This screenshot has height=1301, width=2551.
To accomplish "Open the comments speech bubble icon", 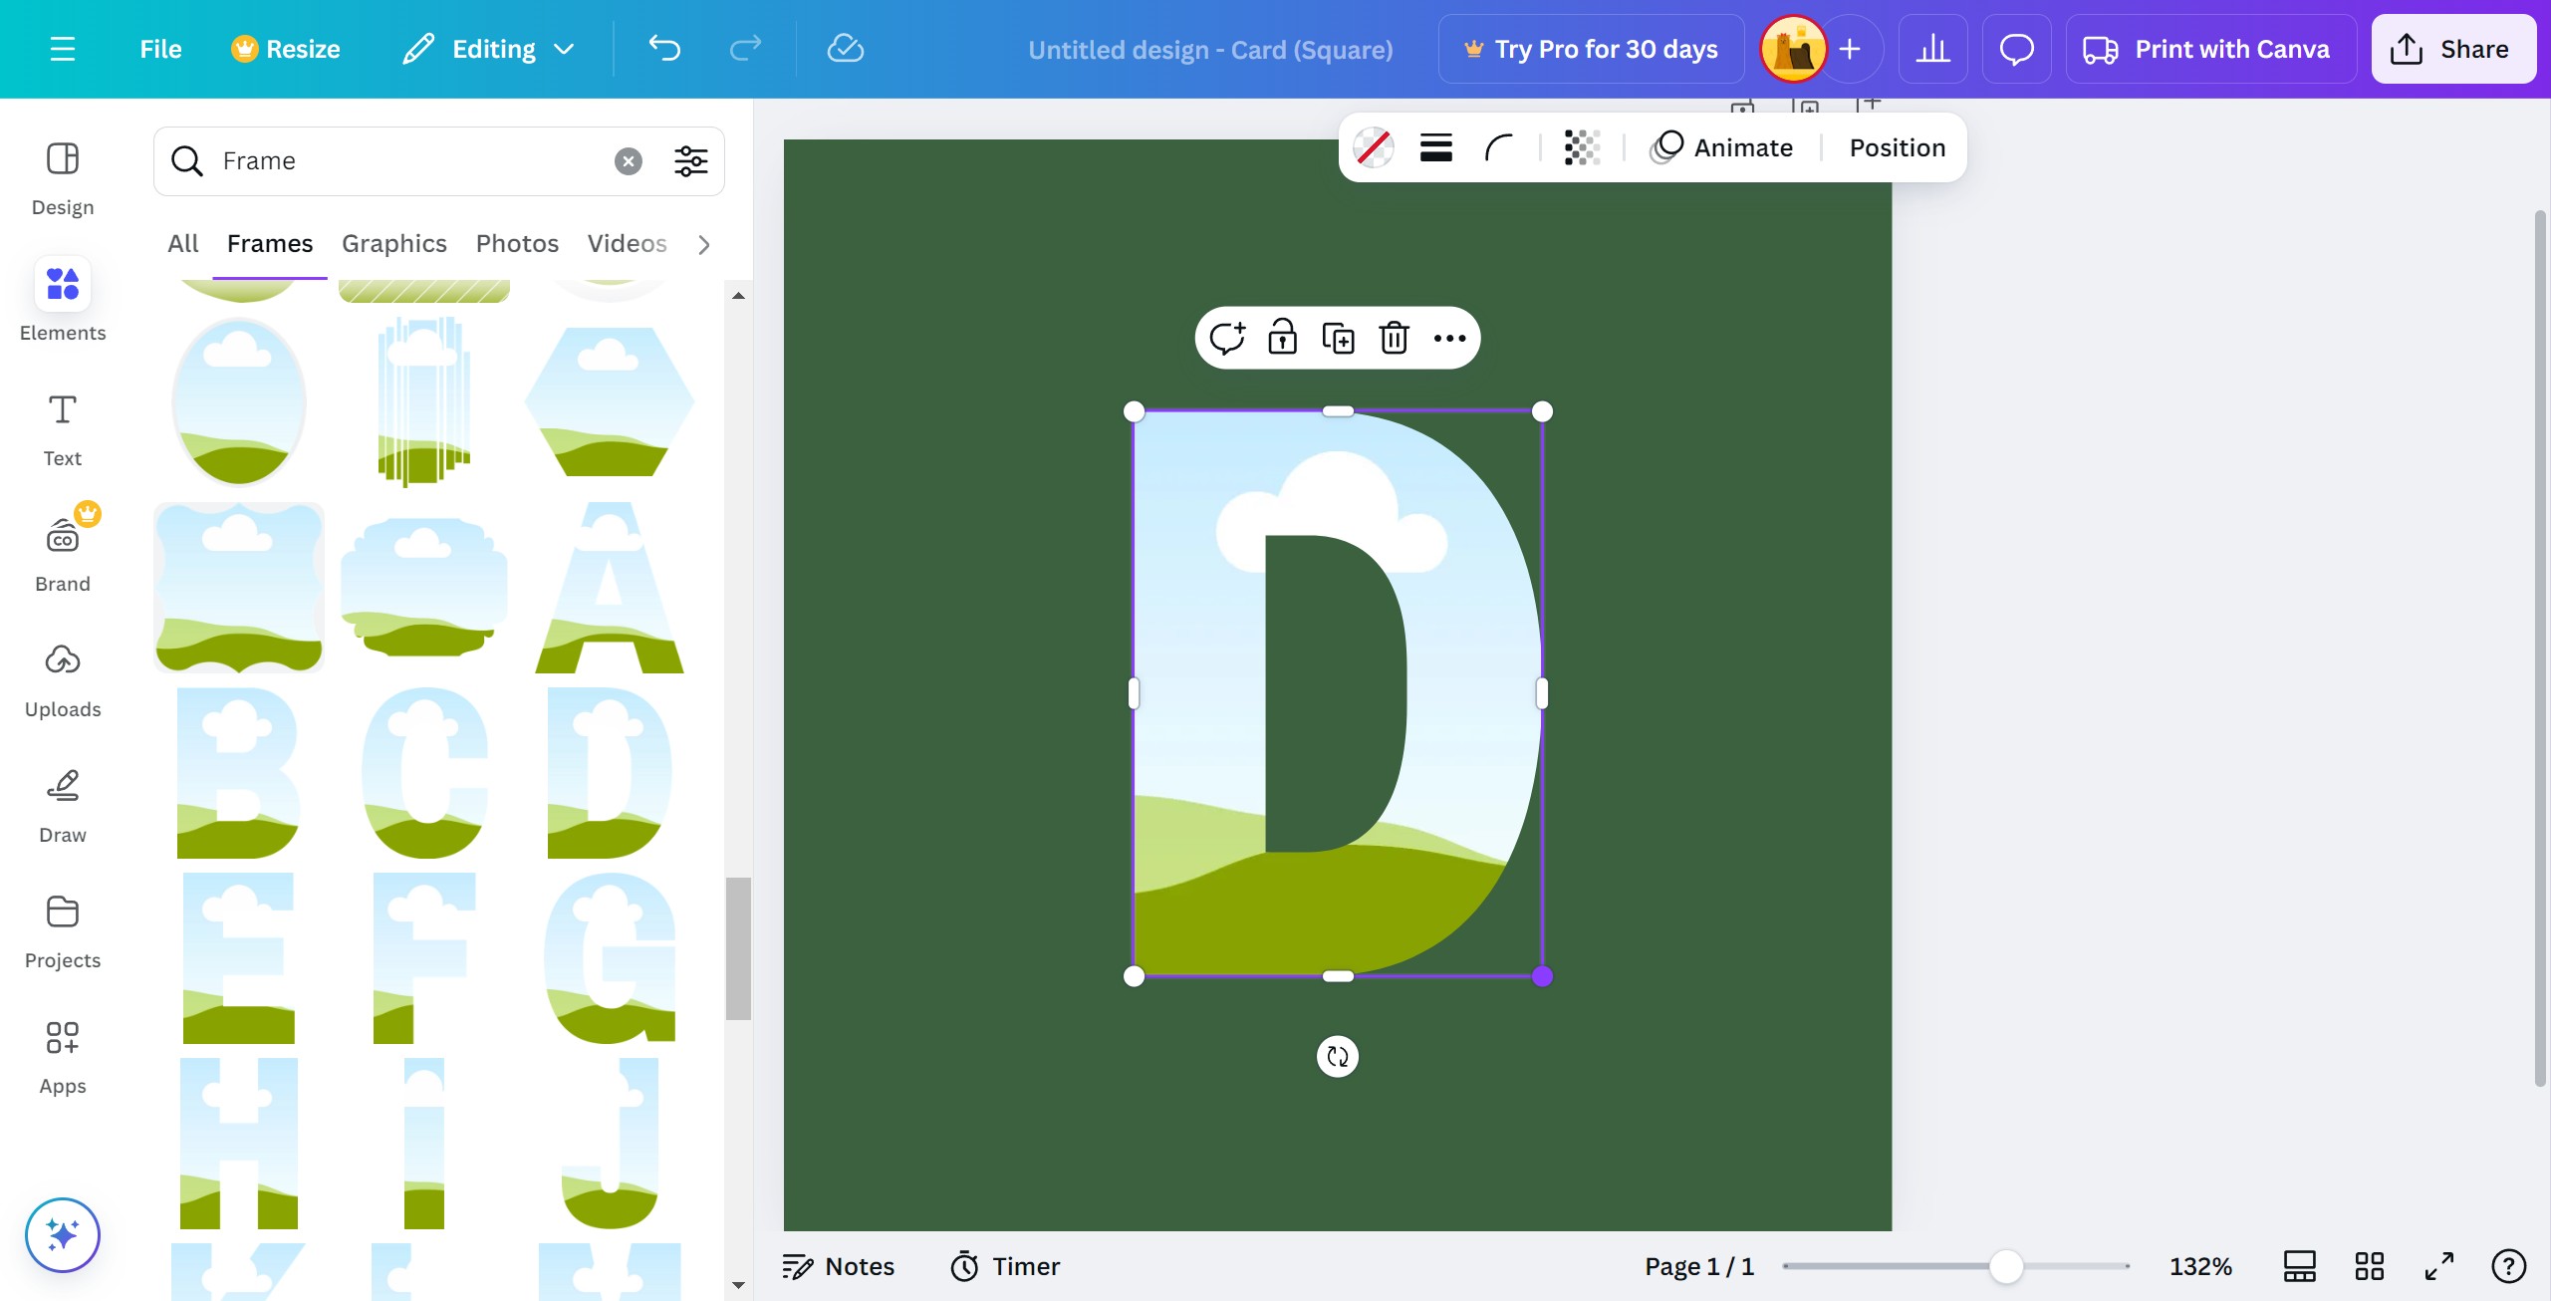I will coord(2016,49).
